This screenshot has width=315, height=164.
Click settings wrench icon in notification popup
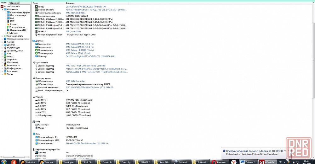click(285, 151)
